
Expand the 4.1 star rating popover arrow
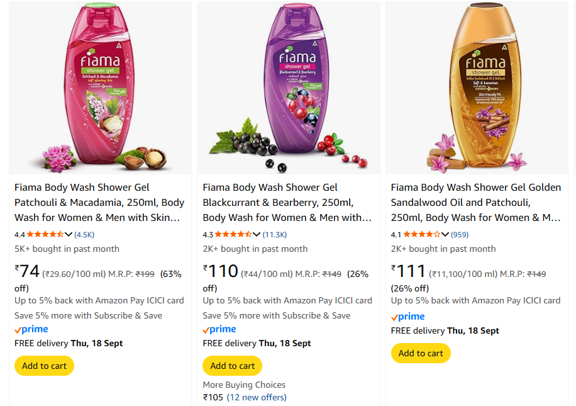coord(445,235)
